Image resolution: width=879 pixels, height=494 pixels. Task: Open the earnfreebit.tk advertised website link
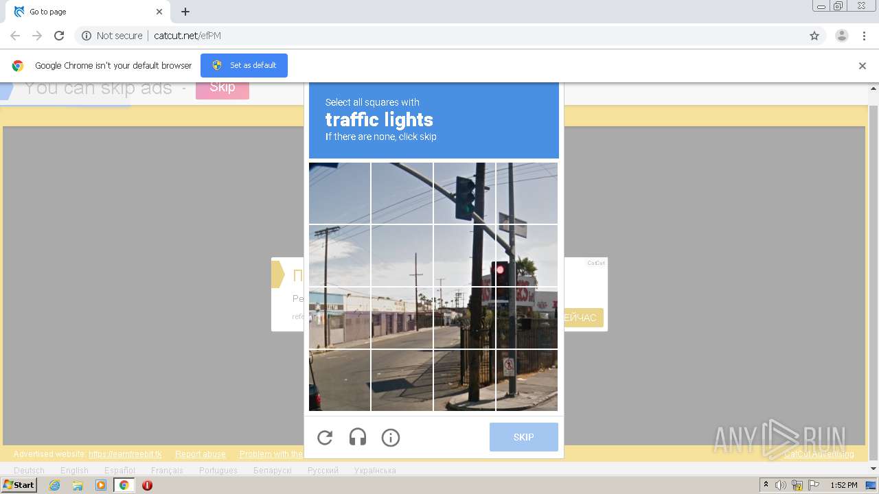tap(125, 454)
